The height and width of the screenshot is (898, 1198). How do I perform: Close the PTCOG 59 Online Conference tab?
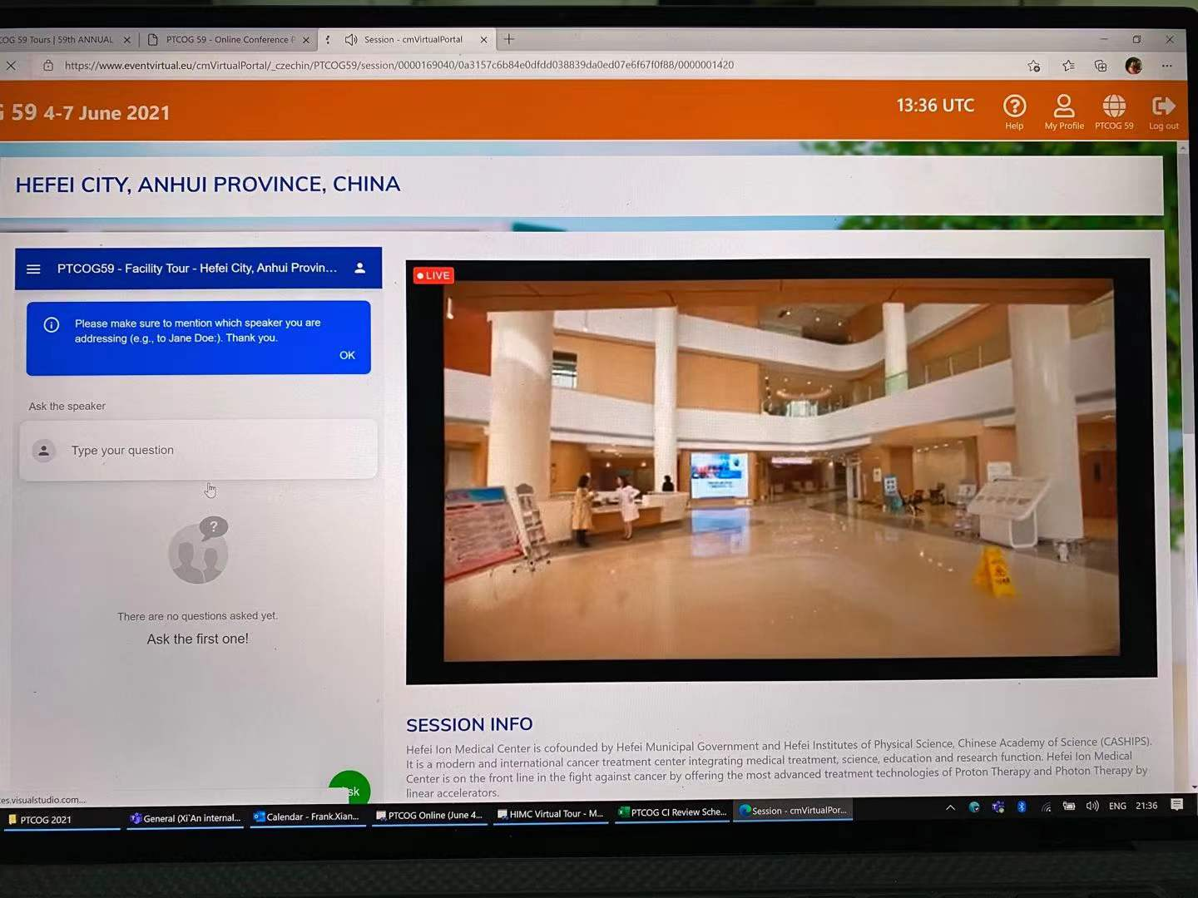click(305, 39)
